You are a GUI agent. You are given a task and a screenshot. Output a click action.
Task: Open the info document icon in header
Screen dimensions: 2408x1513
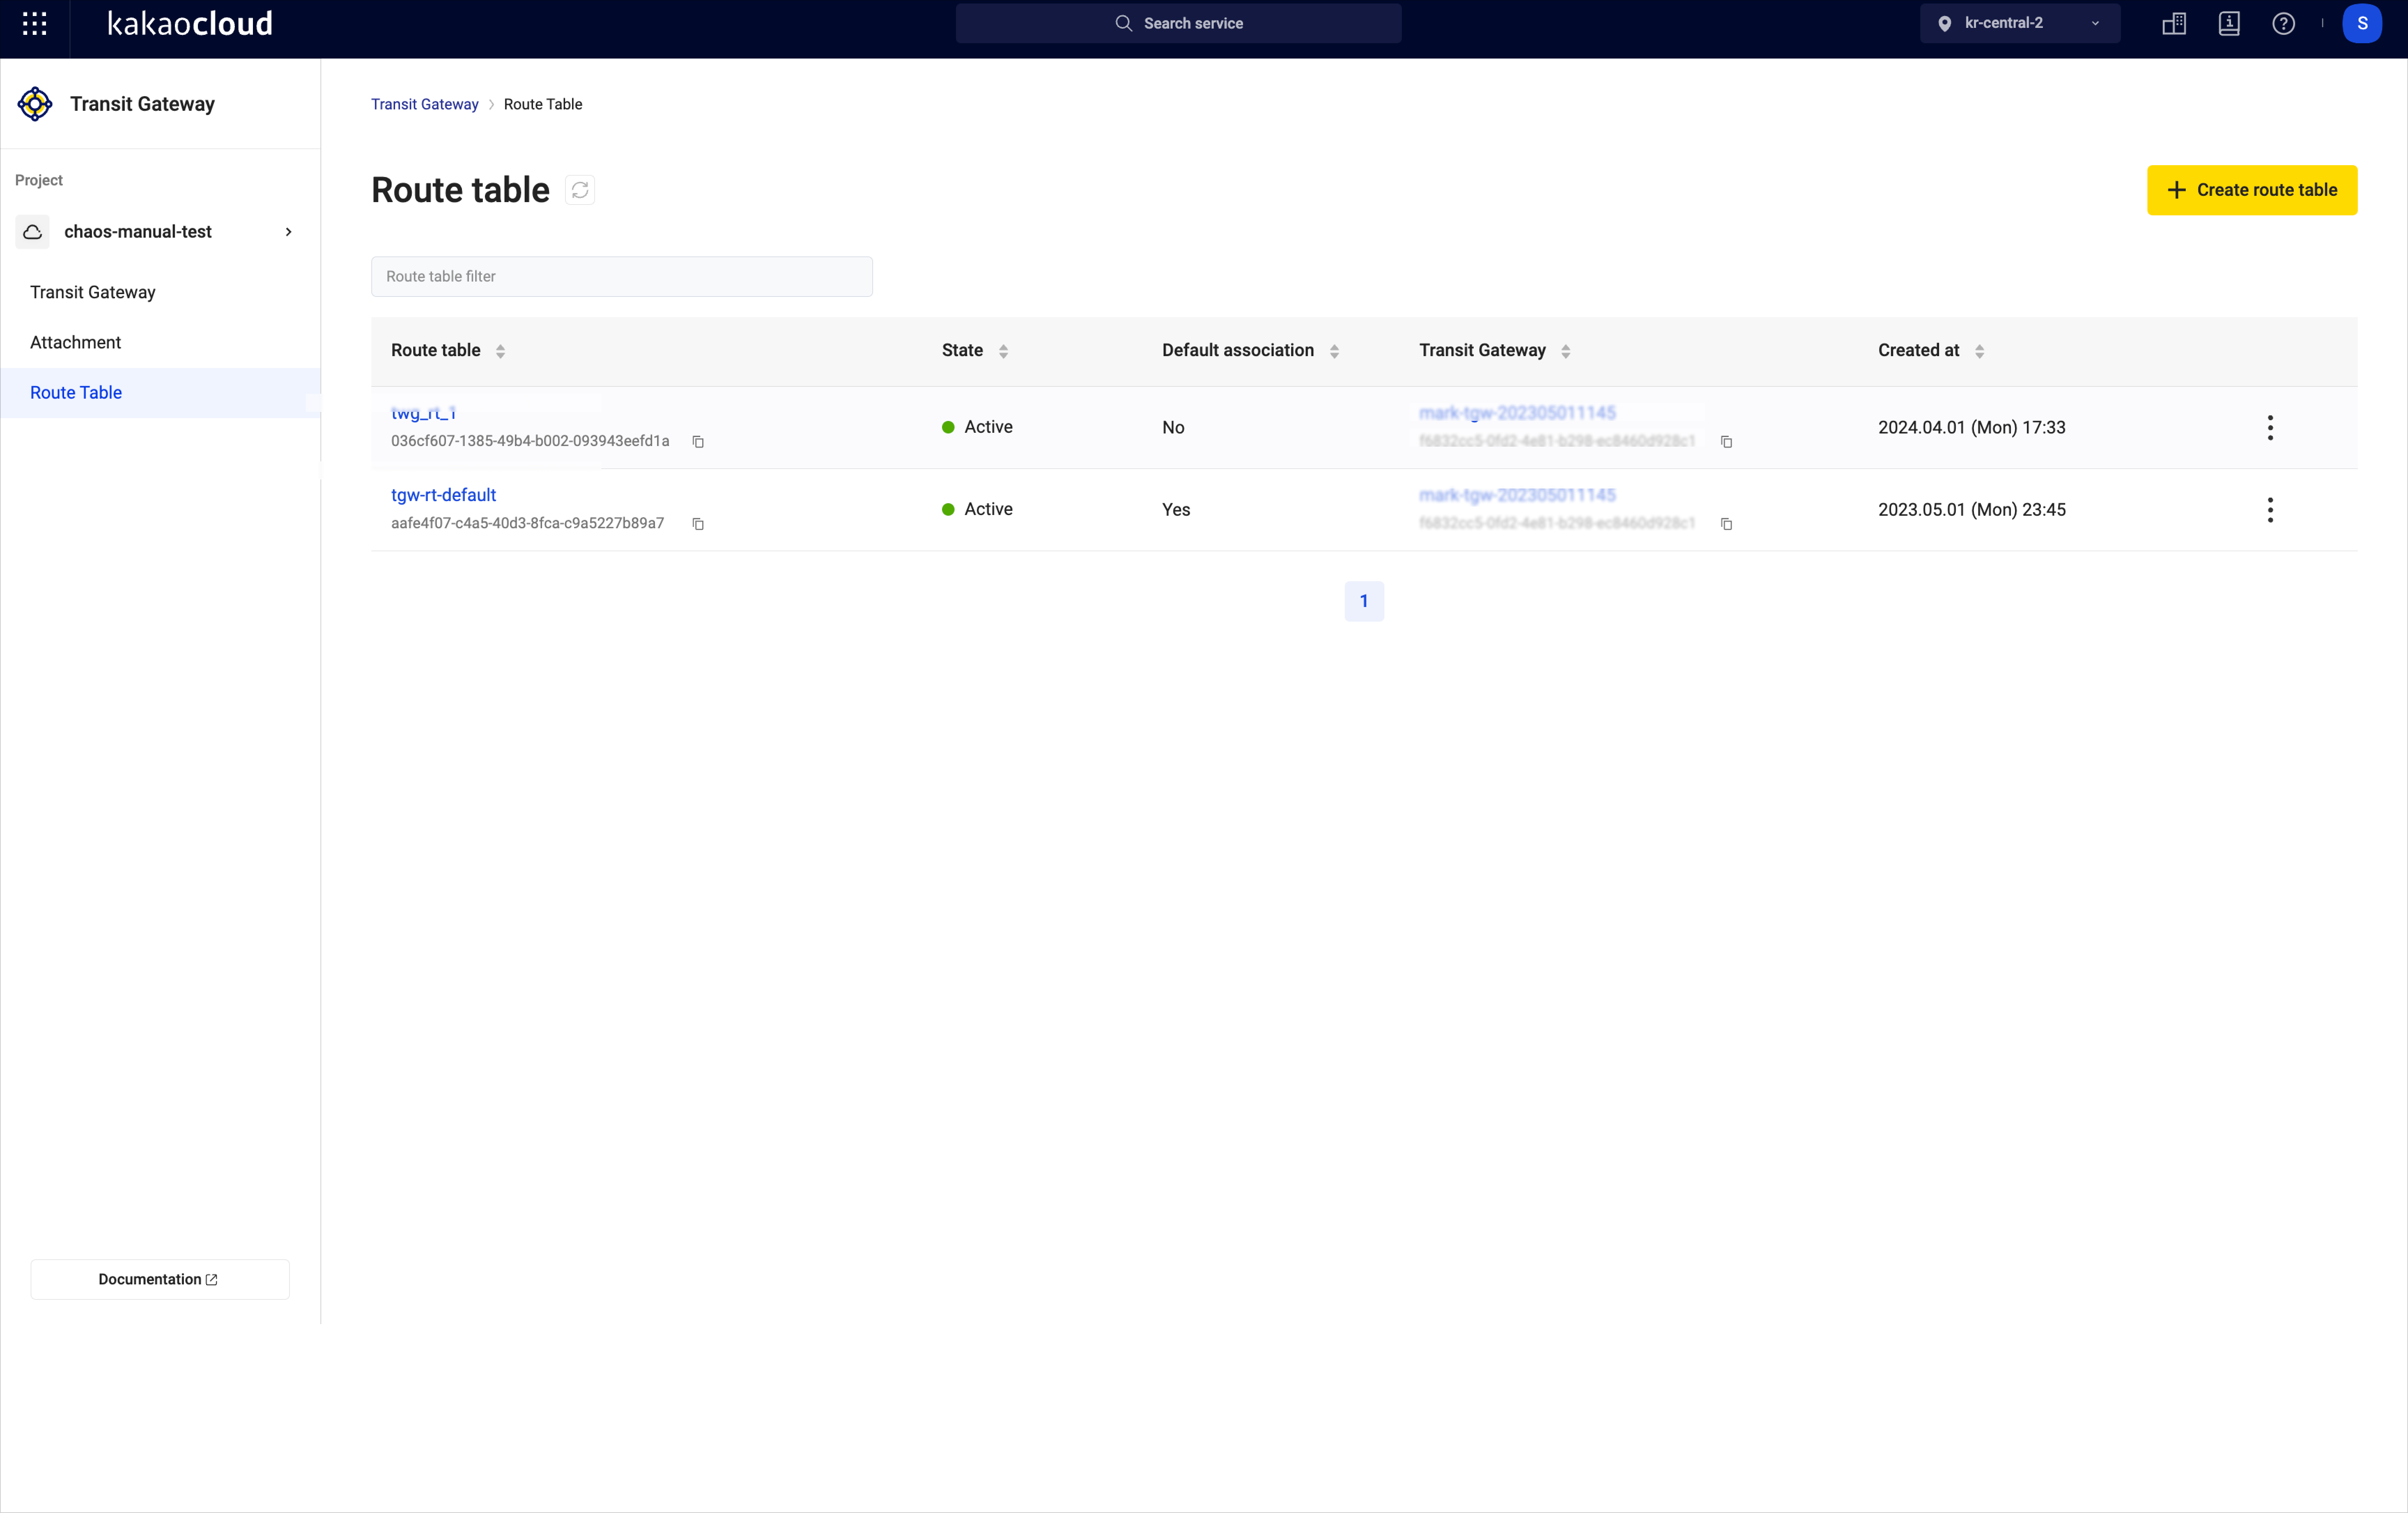pos(2229,24)
